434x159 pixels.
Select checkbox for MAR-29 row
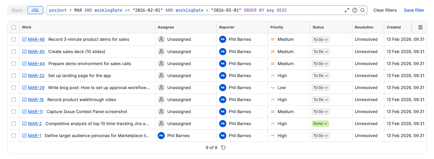point(14,88)
